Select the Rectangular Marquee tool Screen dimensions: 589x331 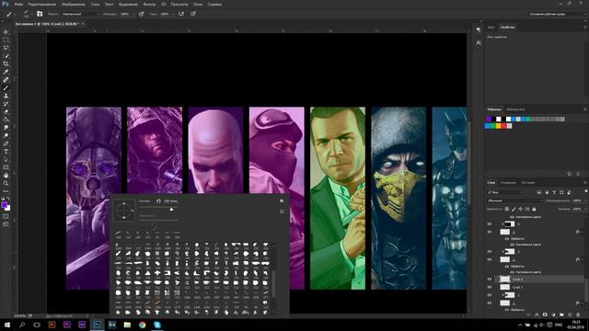pyautogui.click(x=6, y=40)
